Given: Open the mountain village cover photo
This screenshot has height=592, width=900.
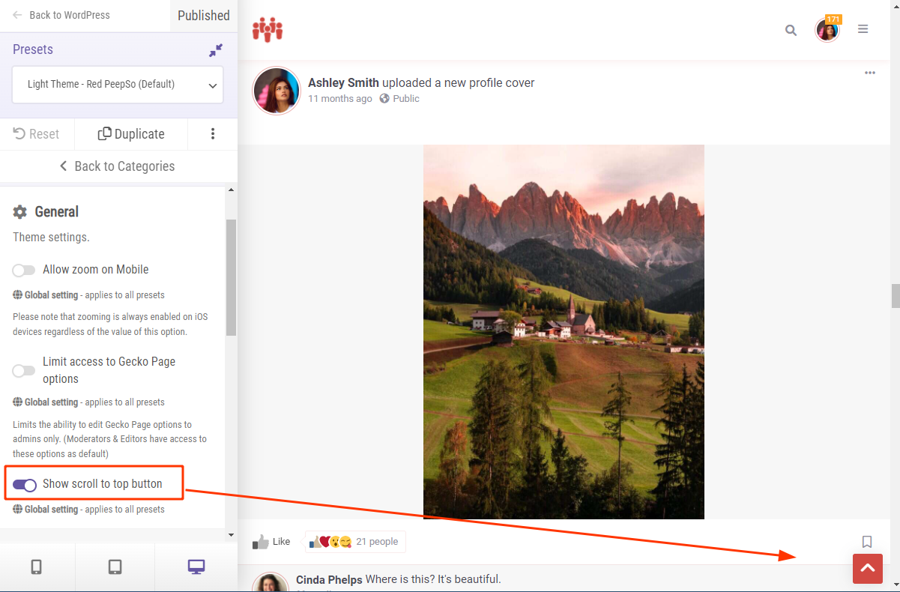Looking at the screenshot, I should [x=564, y=332].
